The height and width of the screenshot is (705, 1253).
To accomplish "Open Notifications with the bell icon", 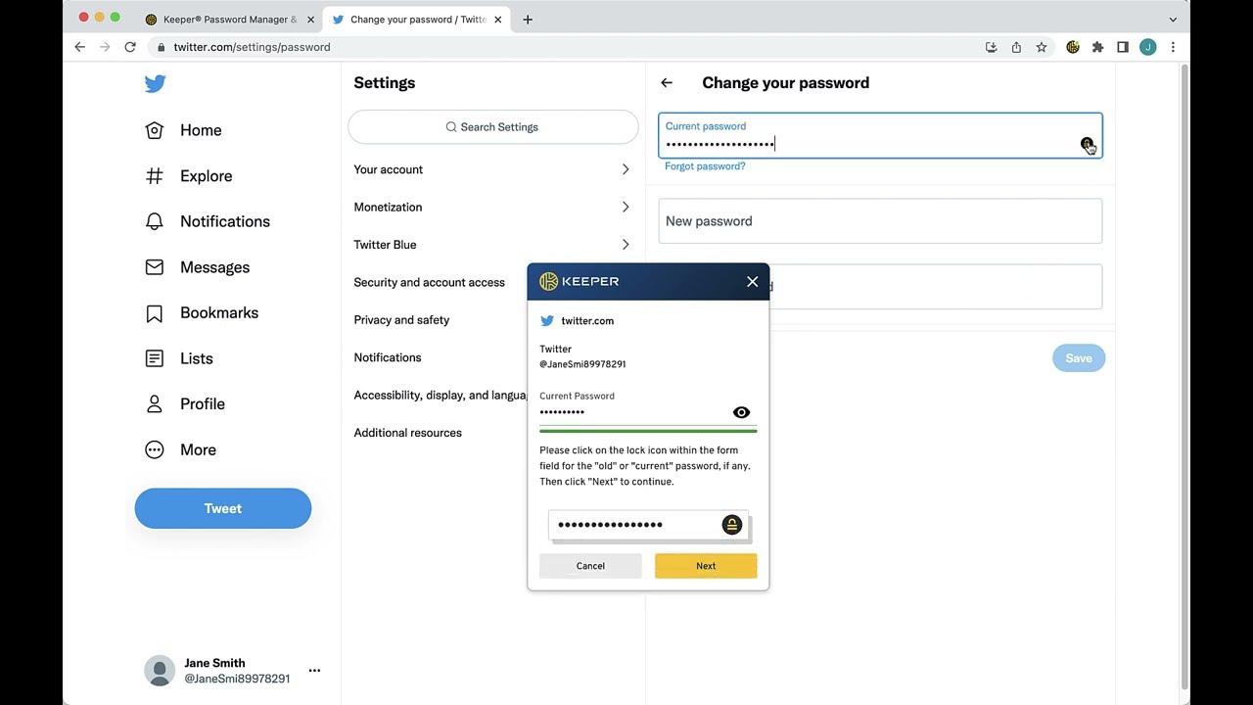I will (208, 221).
